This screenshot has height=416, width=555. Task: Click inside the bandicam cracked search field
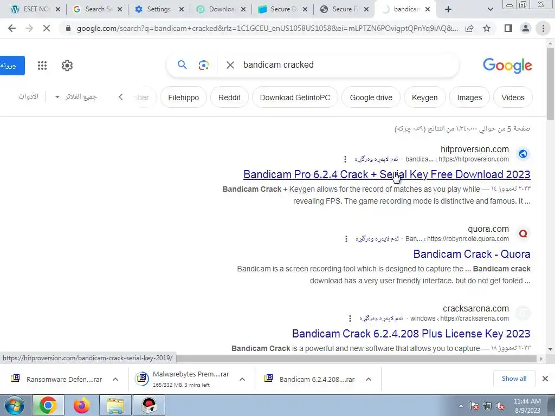click(x=347, y=65)
